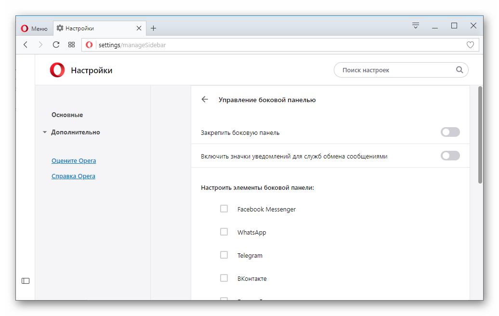Focus the Поиск настроек search field
Image resolution: width=499 pixels, height=316 pixels.
(401, 70)
